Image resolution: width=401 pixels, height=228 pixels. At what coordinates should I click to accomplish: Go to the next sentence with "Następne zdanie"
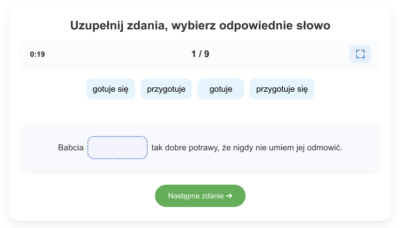point(200,196)
